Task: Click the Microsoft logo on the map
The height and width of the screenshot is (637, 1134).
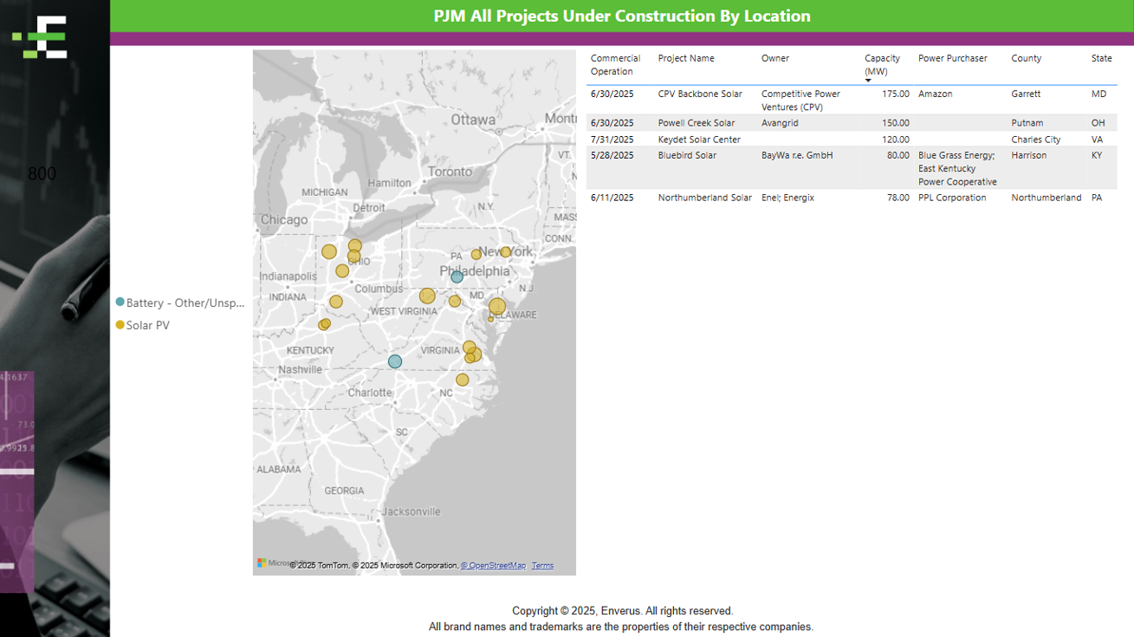Action: [262, 563]
